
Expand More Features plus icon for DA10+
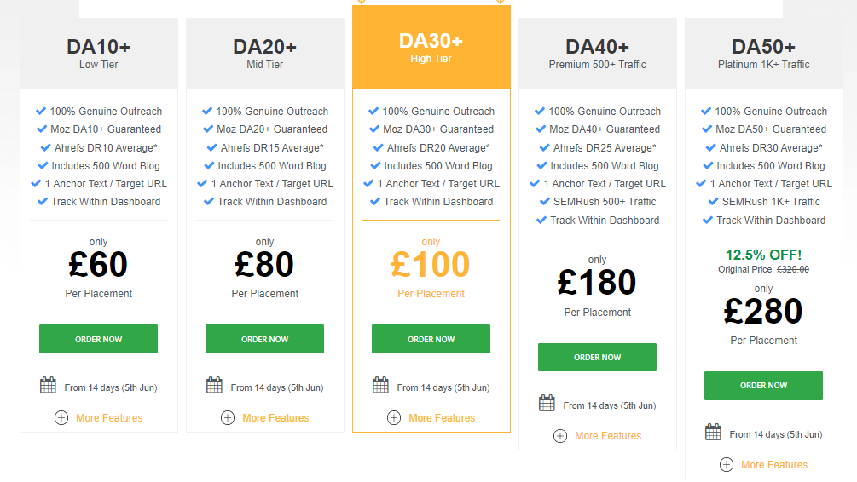pos(61,418)
